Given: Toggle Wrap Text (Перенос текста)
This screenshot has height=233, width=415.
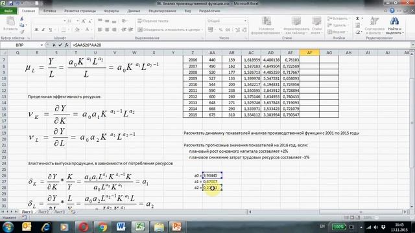Looking at the screenshot, I should click(153, 21).
